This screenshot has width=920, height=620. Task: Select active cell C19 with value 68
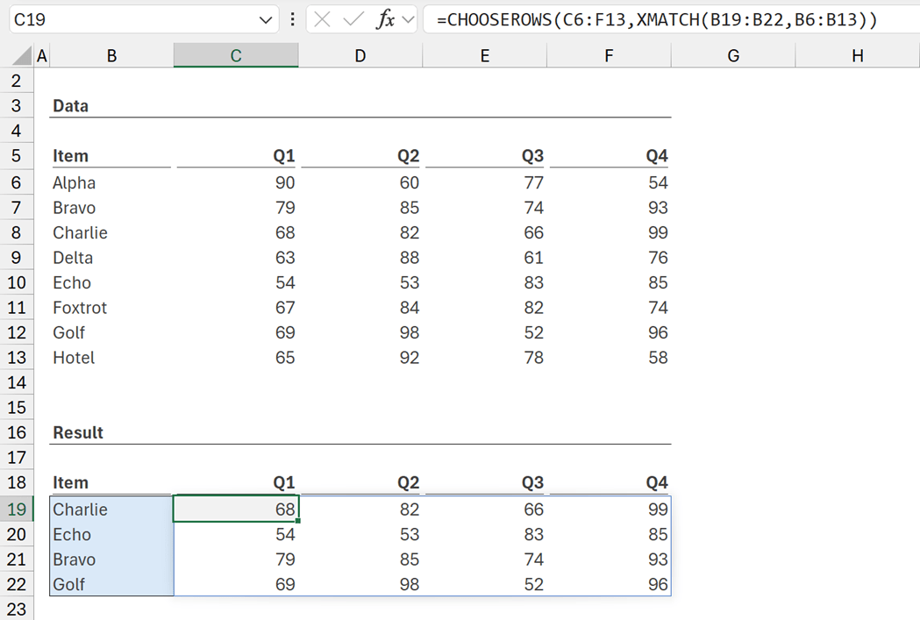tap(236, 510)
